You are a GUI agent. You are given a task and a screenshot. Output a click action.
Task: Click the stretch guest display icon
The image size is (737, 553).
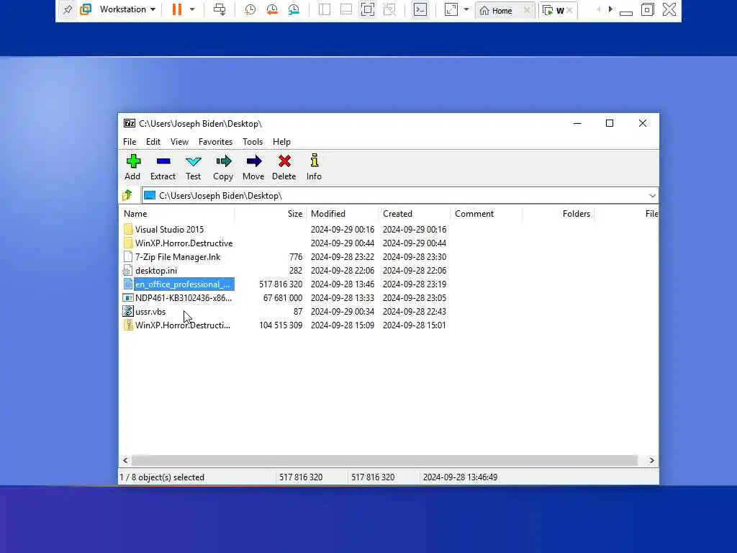[x=451, y=9]
